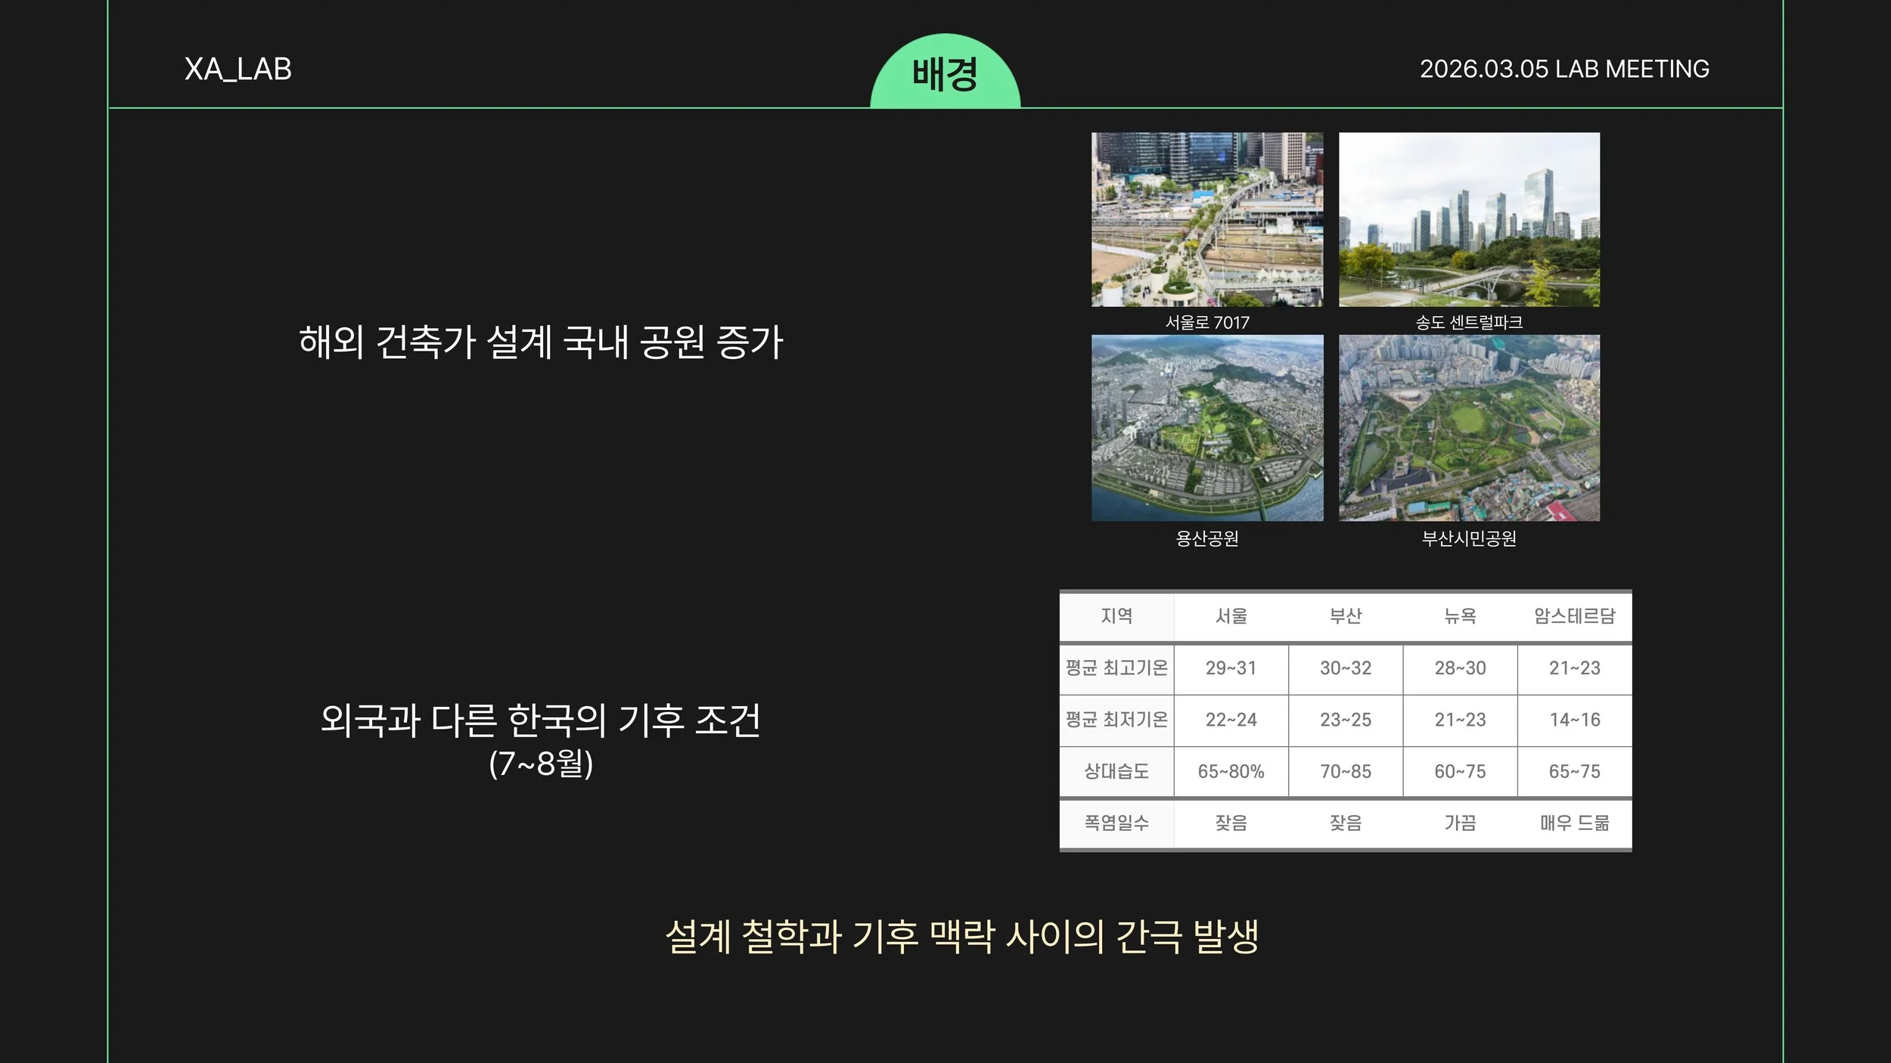Click the Busan Citizens Park aerial photo
The width and height of the screenshot is (1891, 1063).
coord(1469,428)
